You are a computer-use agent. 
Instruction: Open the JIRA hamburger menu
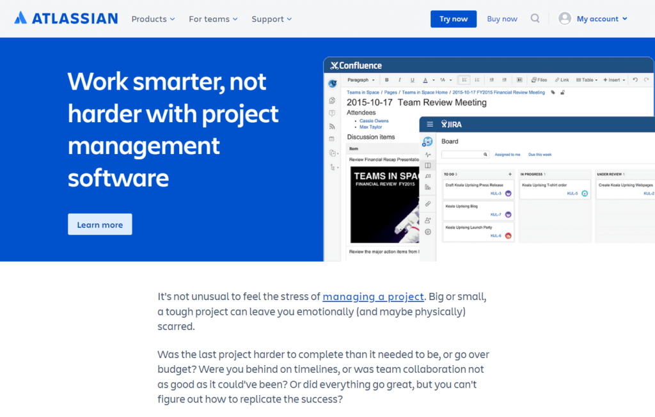click(x=430, y=124)
